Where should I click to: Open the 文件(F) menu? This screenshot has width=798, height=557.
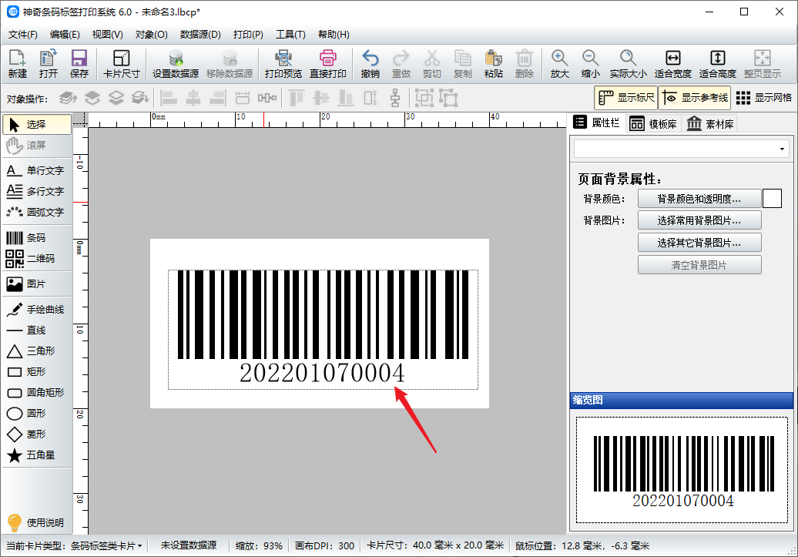tap(23, 34)
